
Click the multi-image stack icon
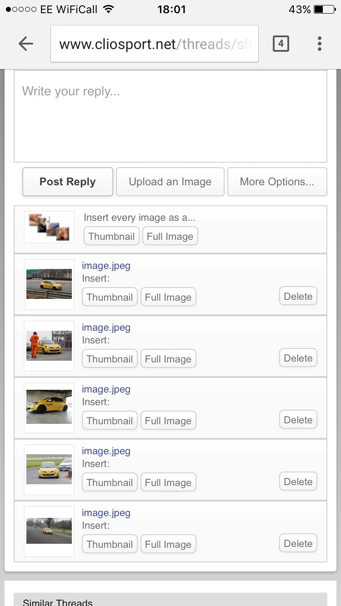pyautogui.click(x=49, y=227)
